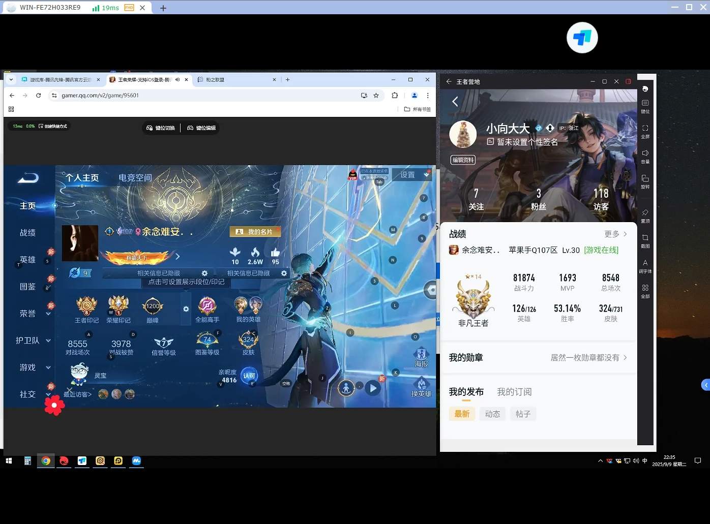Open 音量 volume control in emulator sidebar

tap(645, 156)
